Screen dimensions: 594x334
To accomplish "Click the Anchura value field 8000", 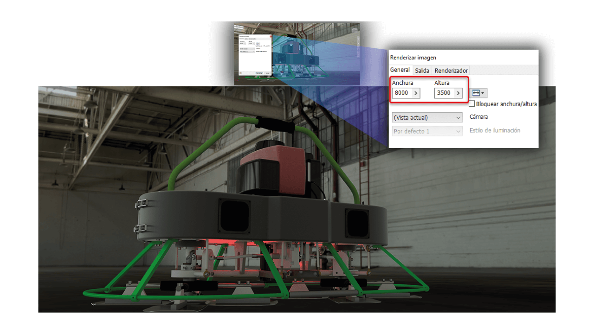I will (x=402, y=93).
